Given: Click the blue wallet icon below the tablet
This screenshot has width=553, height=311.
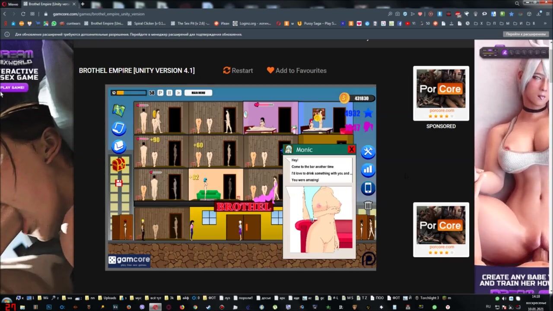Looking at the screenshot, I should pyautogui.click(x=118, y=146).
